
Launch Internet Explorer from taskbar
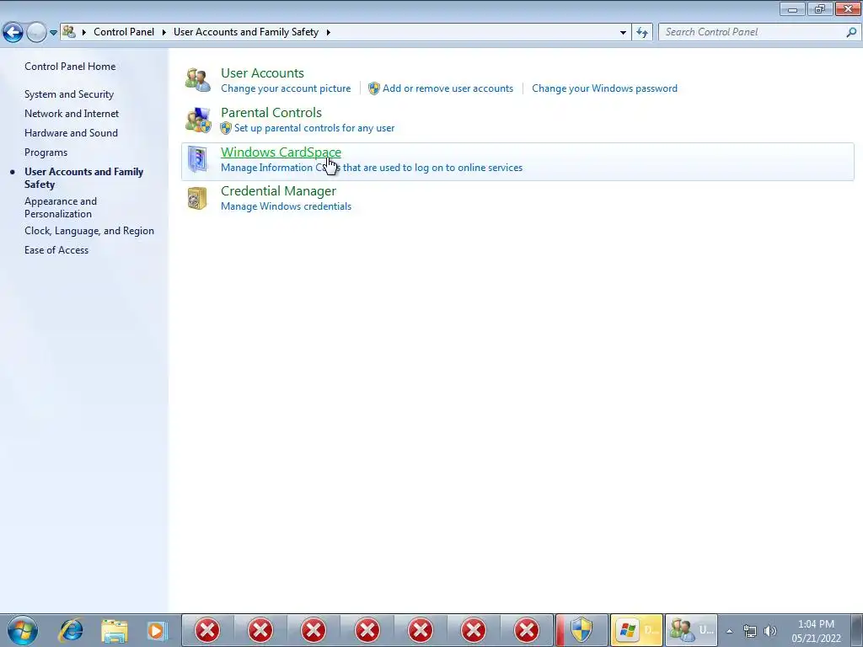(72, 630)
